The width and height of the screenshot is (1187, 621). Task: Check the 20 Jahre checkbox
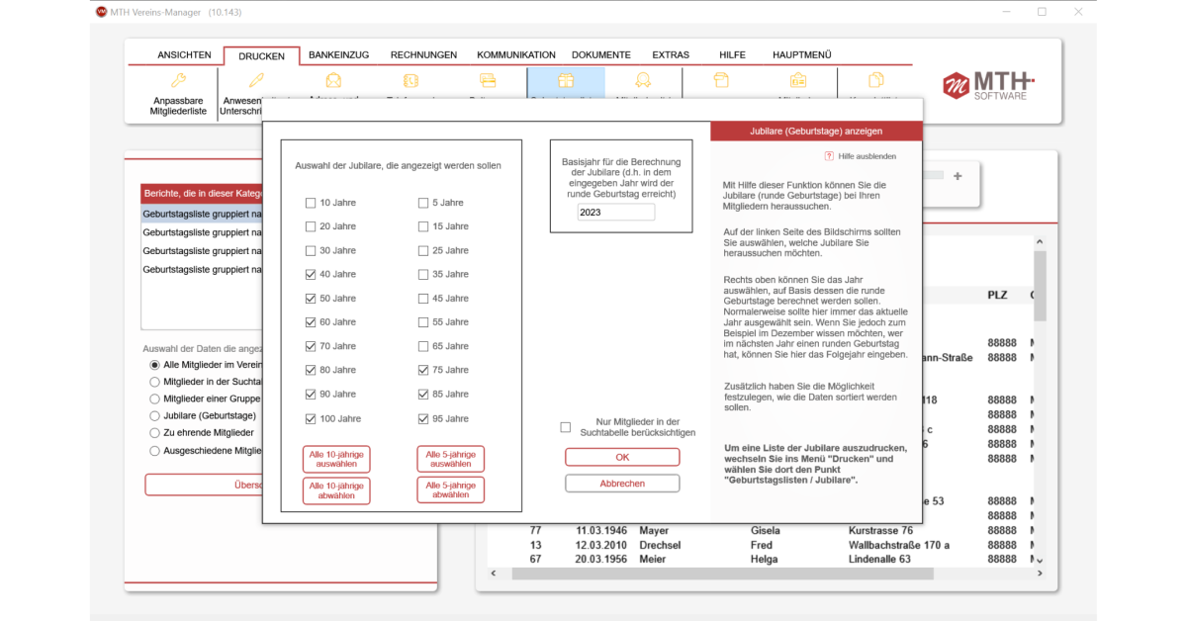tap(312, 226)
